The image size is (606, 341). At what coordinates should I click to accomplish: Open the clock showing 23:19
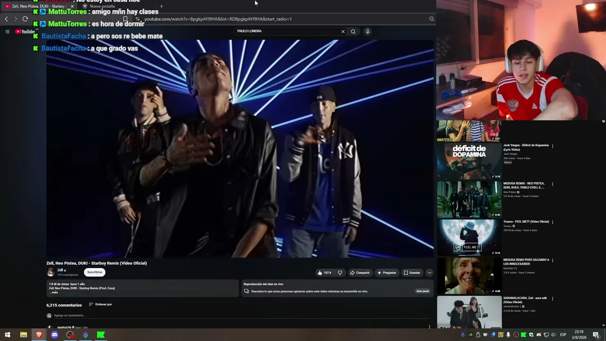coord(579,334)
